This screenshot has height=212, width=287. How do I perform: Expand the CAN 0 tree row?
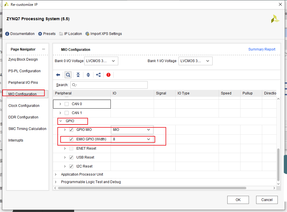[60, 104]
